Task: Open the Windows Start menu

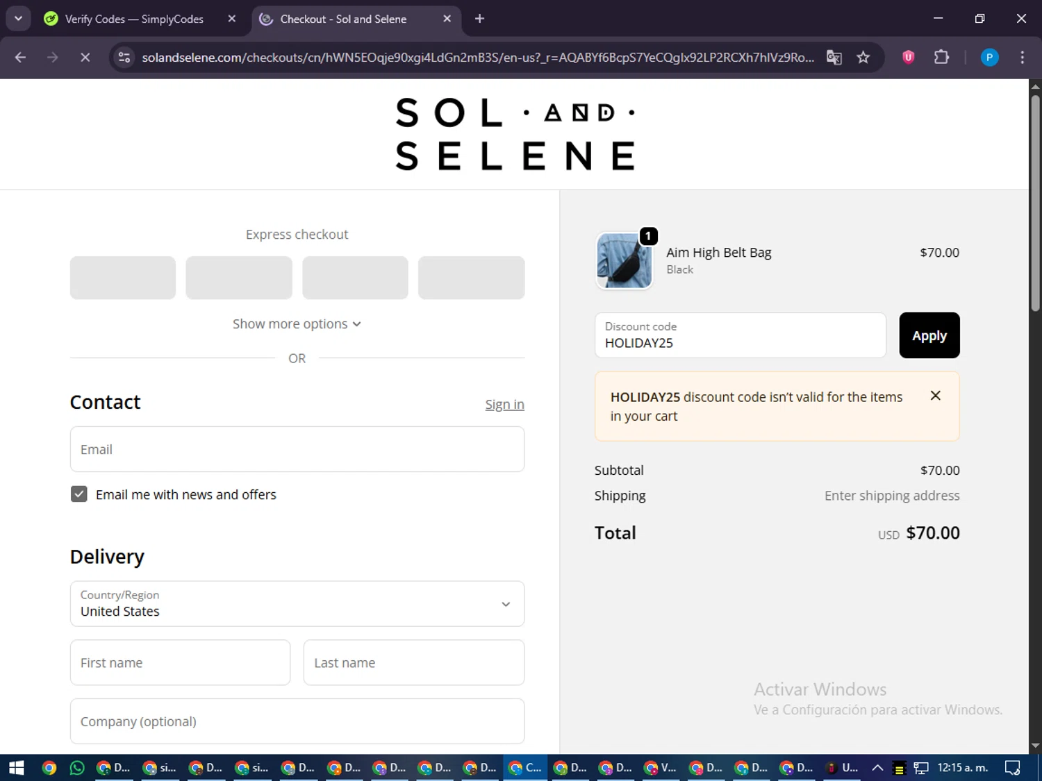Action: click(x=16, y=767)
